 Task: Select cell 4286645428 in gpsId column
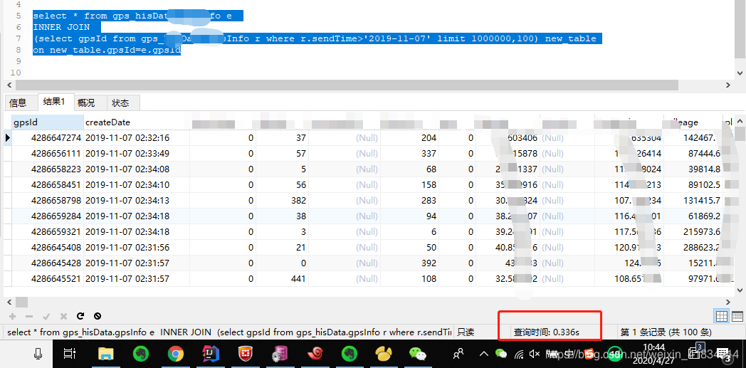[x=48, y=263]
